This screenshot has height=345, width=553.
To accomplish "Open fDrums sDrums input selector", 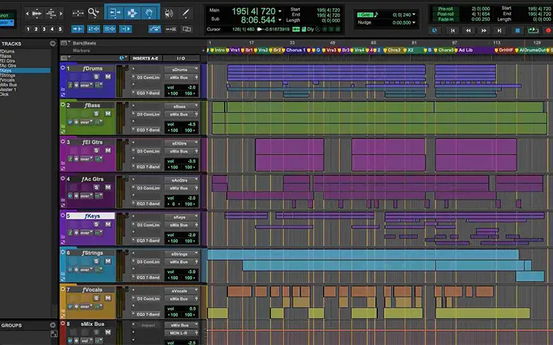I will coord(181,70).
